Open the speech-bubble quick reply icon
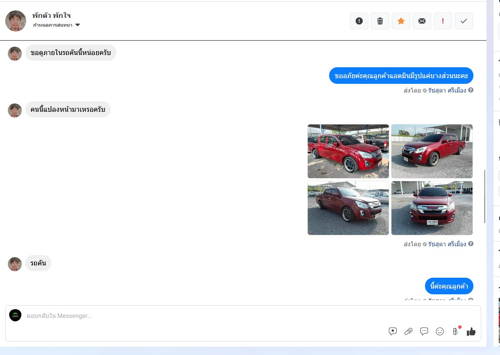Screen dimensions: 500x355 pyautogui.click(x=424, y=331)
